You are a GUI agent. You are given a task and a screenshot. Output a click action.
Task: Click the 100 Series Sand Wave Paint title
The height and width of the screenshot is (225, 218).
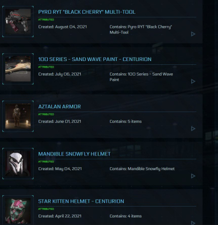click(95, 59)
